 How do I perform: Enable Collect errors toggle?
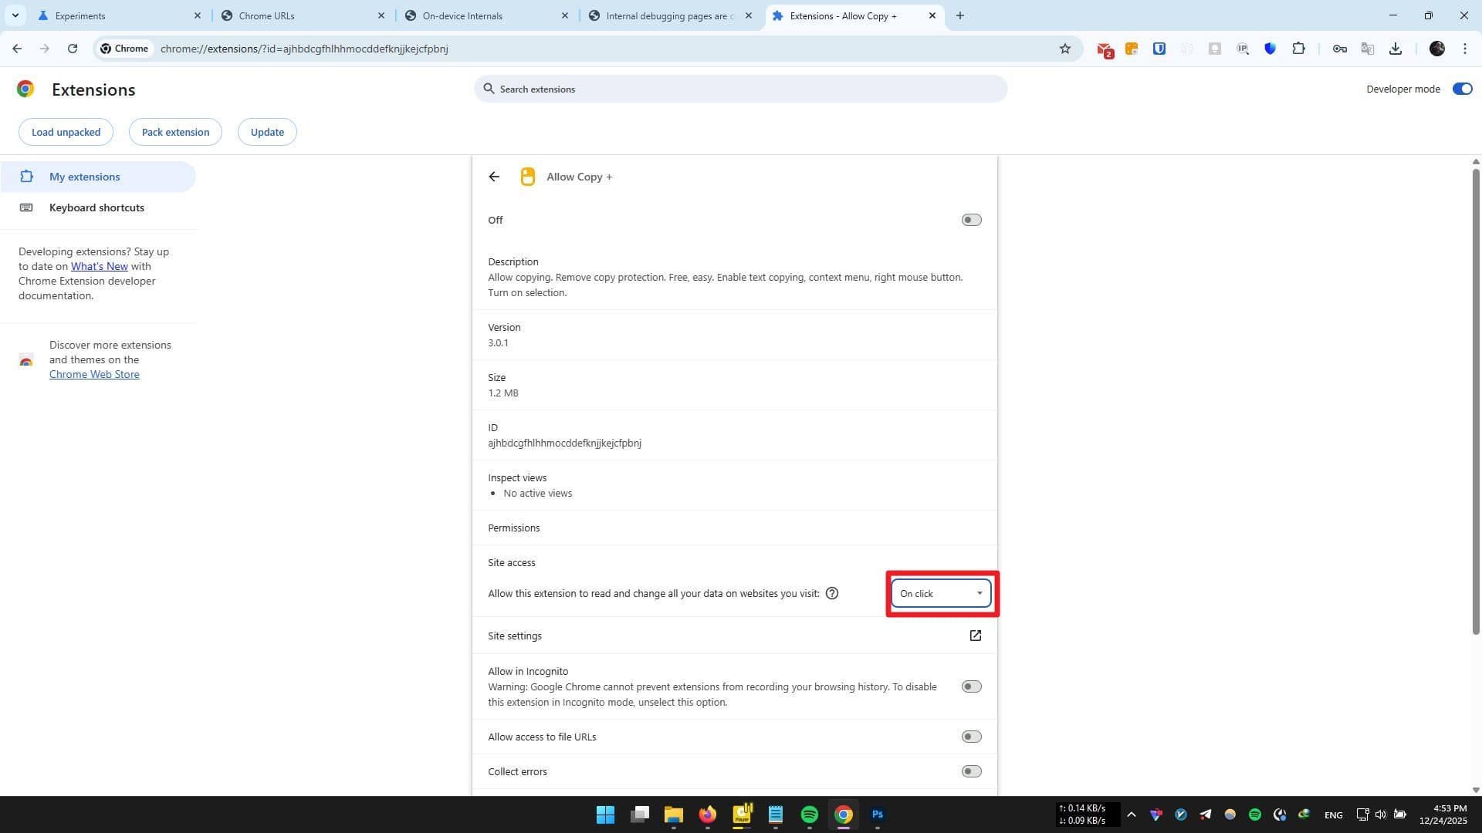point(971,771)
